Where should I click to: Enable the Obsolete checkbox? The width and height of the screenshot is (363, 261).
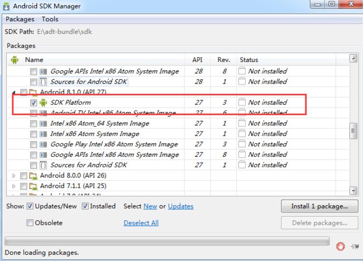[x=30, y=223]
